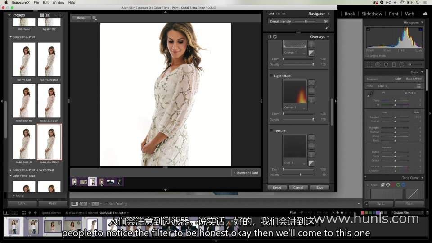This screenshot has width=432, height=243.
Task: Enable the Texture overlay checkbox
Action: coord(271,131)
